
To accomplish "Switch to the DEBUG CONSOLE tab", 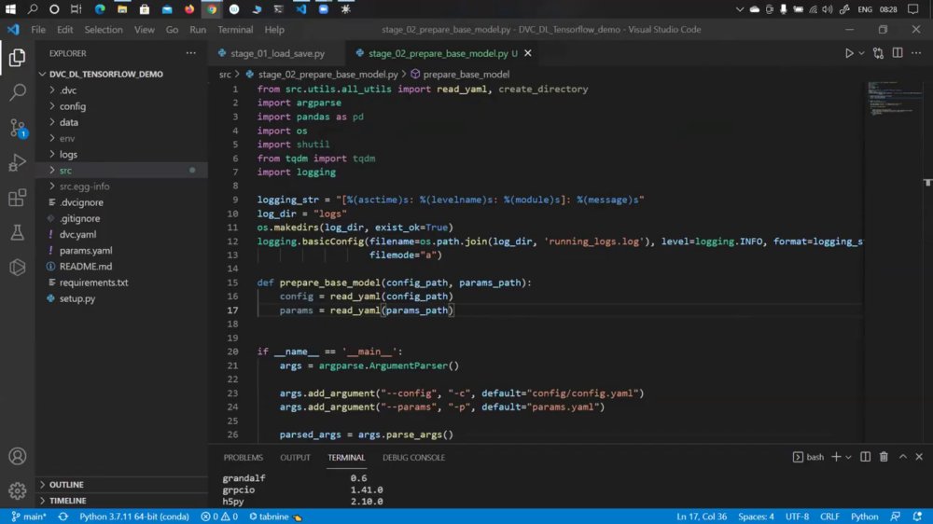I will 413,458.
